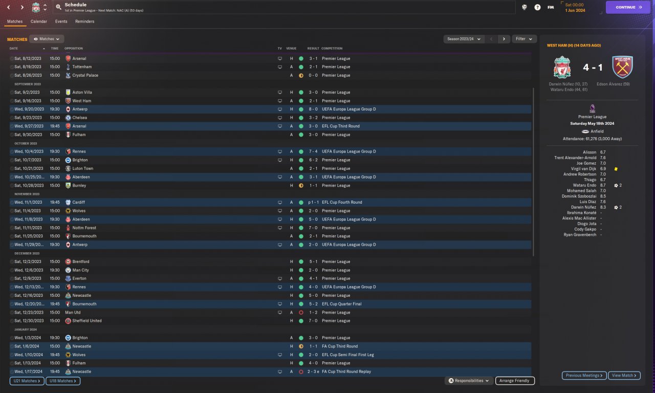655x393 pixels.
Task: Click the Aston Villa crest icon
Action: [x=68, y=92]
